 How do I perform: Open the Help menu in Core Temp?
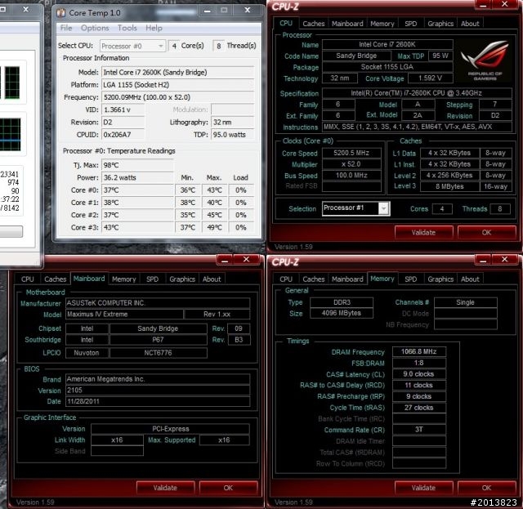pos(154,28)
